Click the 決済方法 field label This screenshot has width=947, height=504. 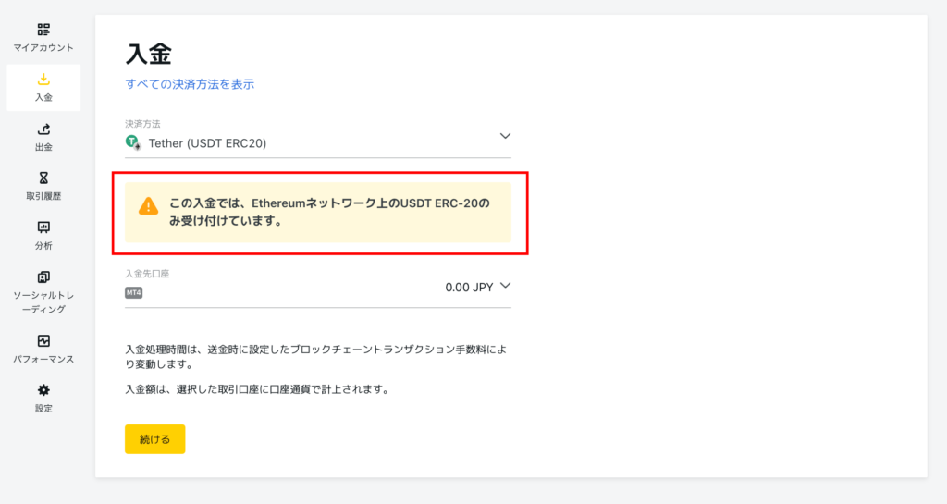pos(142,124)
